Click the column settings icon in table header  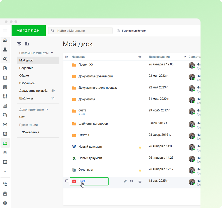click(67, 57)
